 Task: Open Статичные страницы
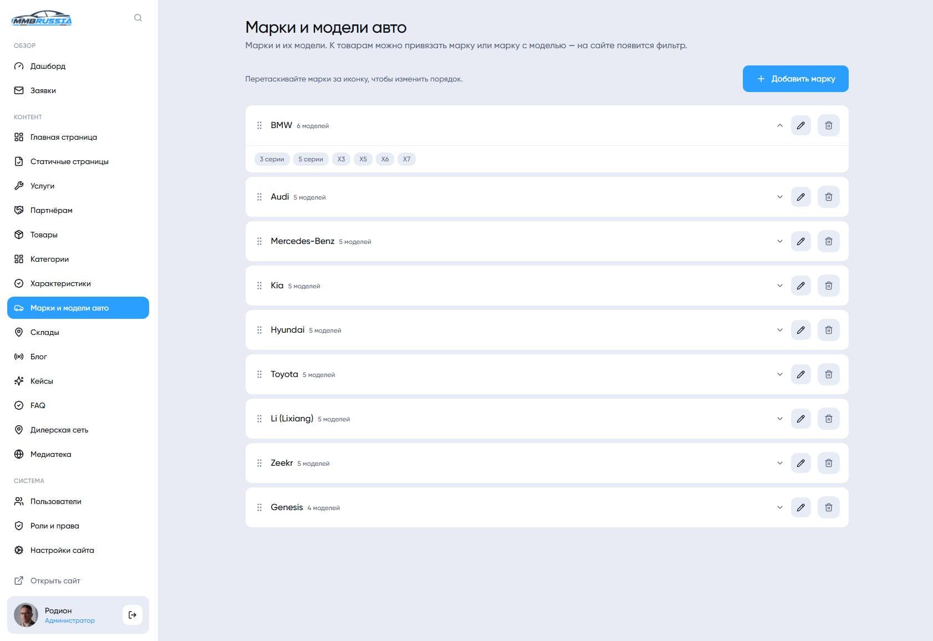(x=78, y=161)
